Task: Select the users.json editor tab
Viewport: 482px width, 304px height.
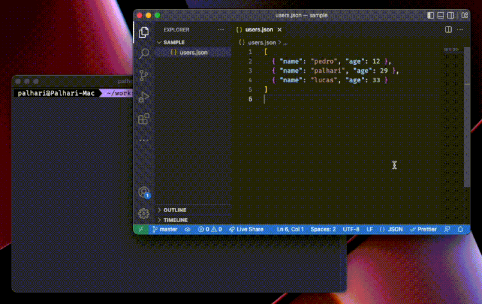Action: point(259,30)
